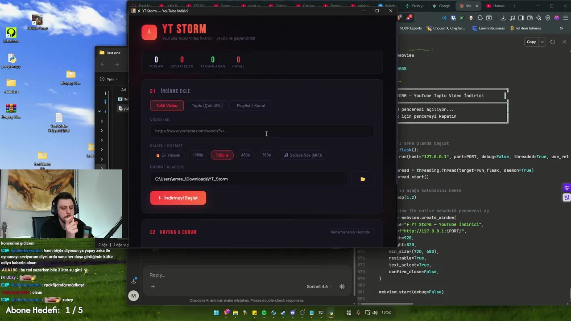The image size is (571, 321).
Task: Select 720p quality option
Action: click(222, 155)
